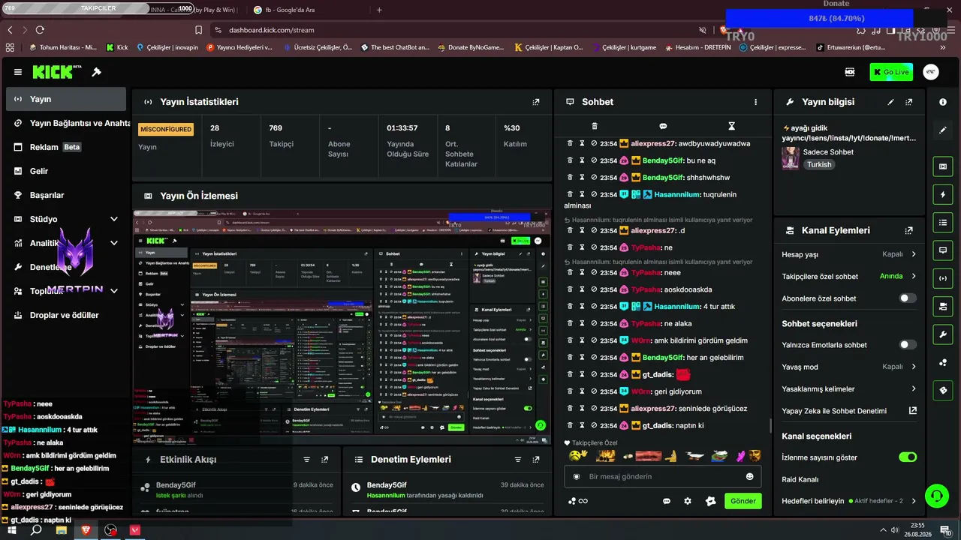Click the chat bubble icon under Sohbet header
Image resolution: width=961 pixels, height=540 pixels.
pos(663,126)
